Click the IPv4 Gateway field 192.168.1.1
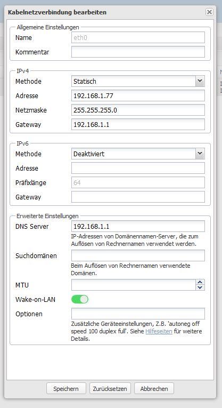Image resolution: width=222 pixels, height=408 pixels. coord(138,125)
